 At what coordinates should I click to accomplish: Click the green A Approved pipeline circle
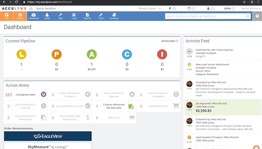click(x=92, y=54)
